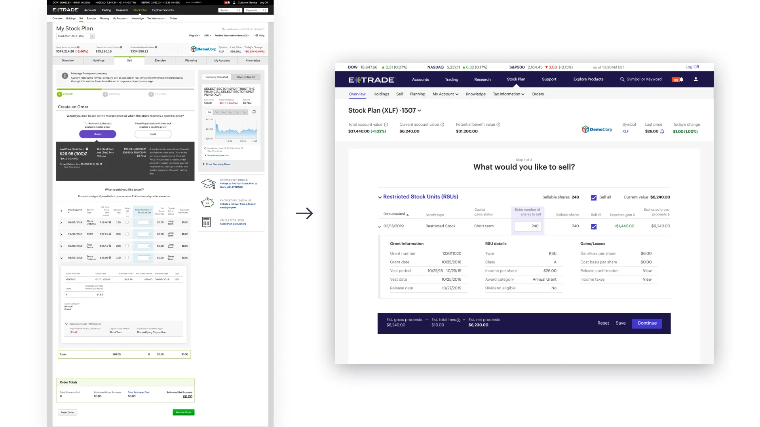This screenshot has width=760, height=427.
Task: Click the Est. total fees info icon
Action: [x=458, y=320]
